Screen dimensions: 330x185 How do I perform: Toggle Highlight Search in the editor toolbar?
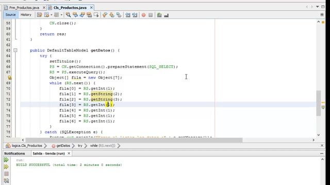click(89, 15)
